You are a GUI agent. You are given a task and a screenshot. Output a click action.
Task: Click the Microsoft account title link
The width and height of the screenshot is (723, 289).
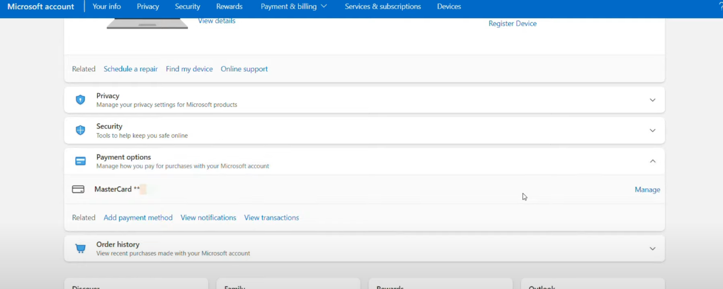tap(41, 6)
